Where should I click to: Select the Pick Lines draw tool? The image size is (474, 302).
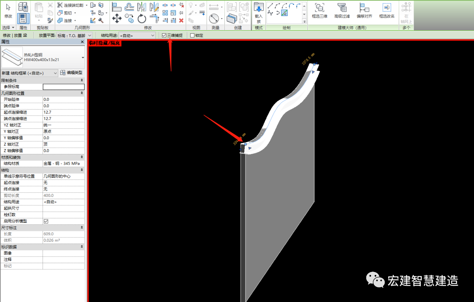tap(284, 13)
